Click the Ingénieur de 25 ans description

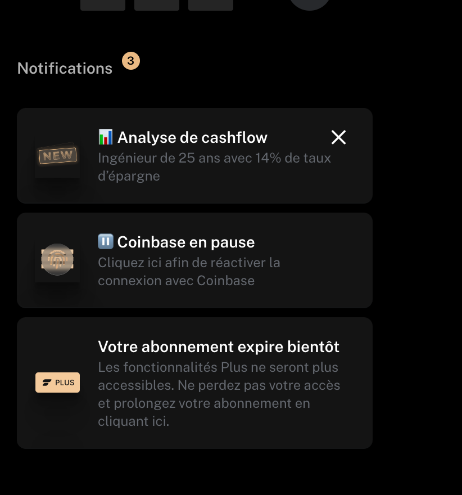coord(215,167)
